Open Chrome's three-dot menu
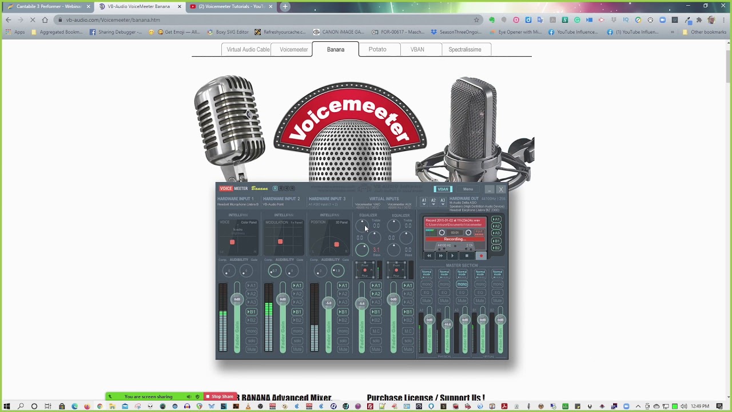Viewport: 732px width, 412px height. tap(723, 19)
